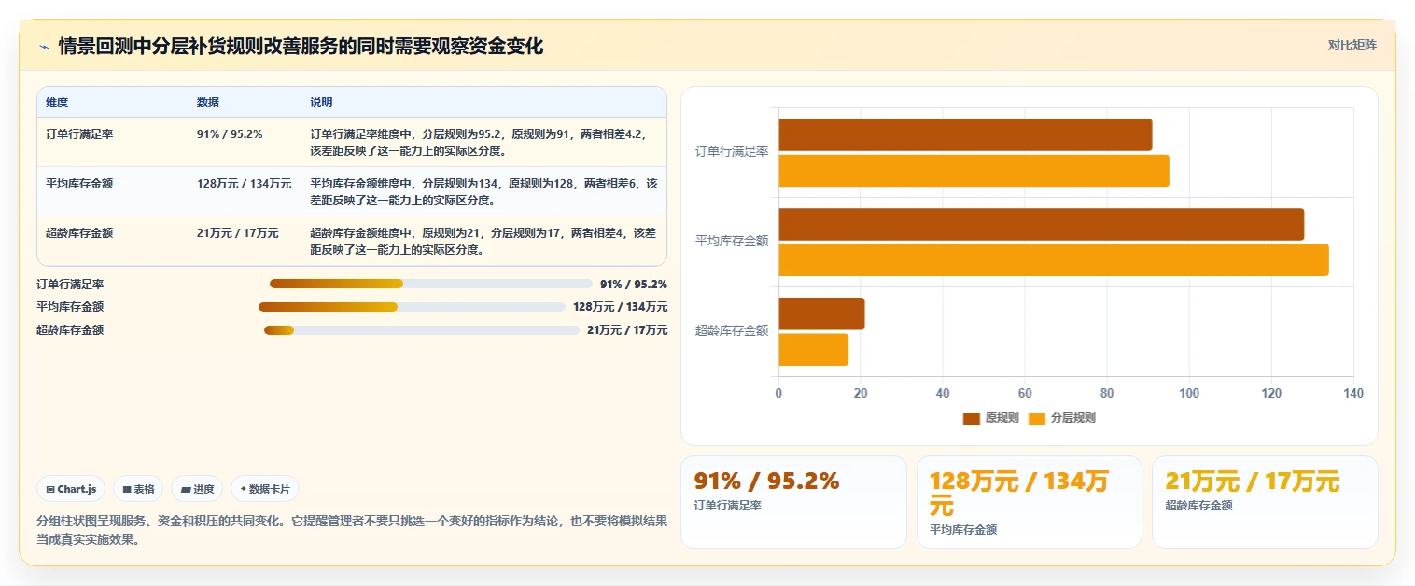Click the 订单行满足率 progress bar
Image resolution: width=1415 pixels, height=586 pixels.
point(431,284)
